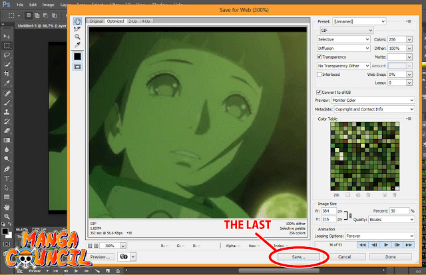
Task: Switch to the Original tab
Action: [96, 21]
